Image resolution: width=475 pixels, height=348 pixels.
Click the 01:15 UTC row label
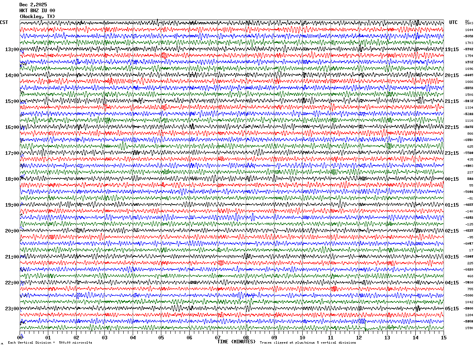click(x=452, y=205)
